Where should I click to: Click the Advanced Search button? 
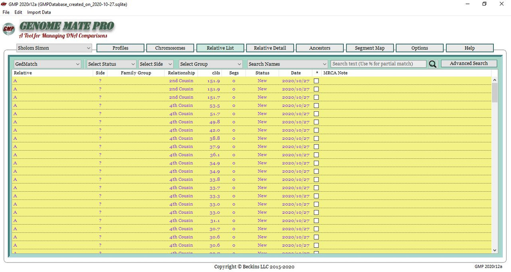coord(469,63)
